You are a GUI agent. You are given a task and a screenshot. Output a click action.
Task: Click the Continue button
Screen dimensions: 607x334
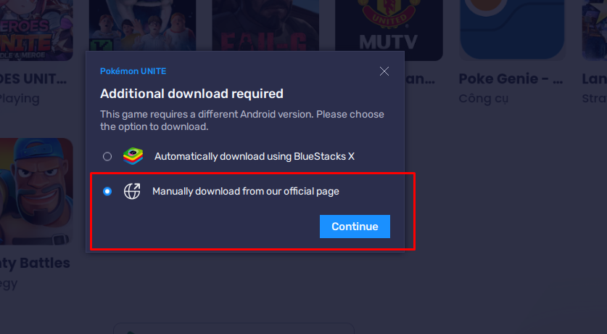coord(355,227)
